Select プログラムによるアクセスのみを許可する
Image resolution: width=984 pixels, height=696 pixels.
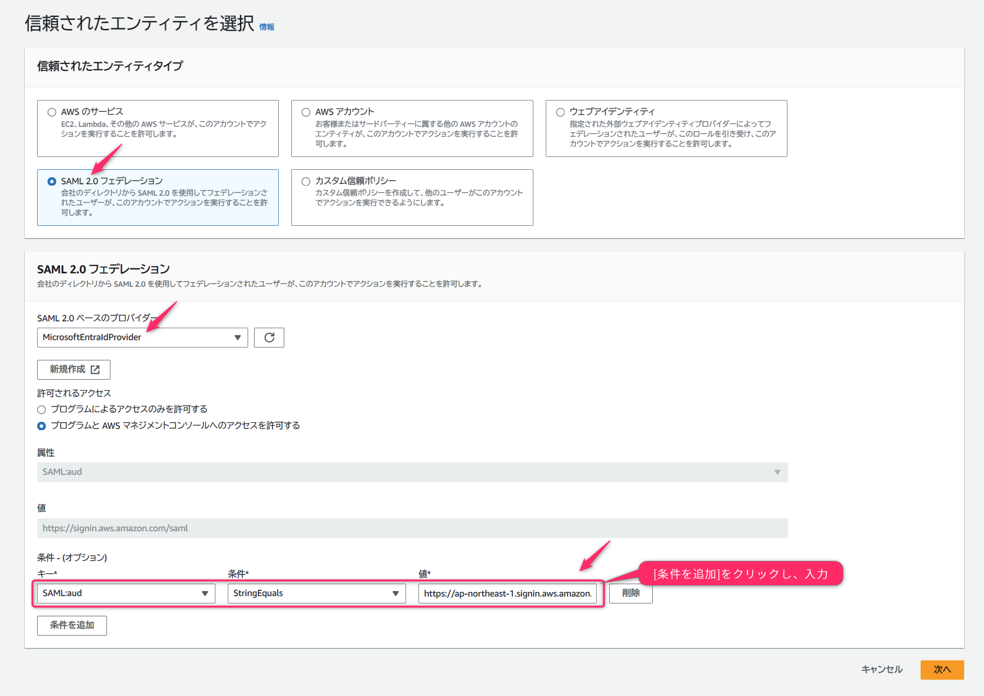coord(42,409)
